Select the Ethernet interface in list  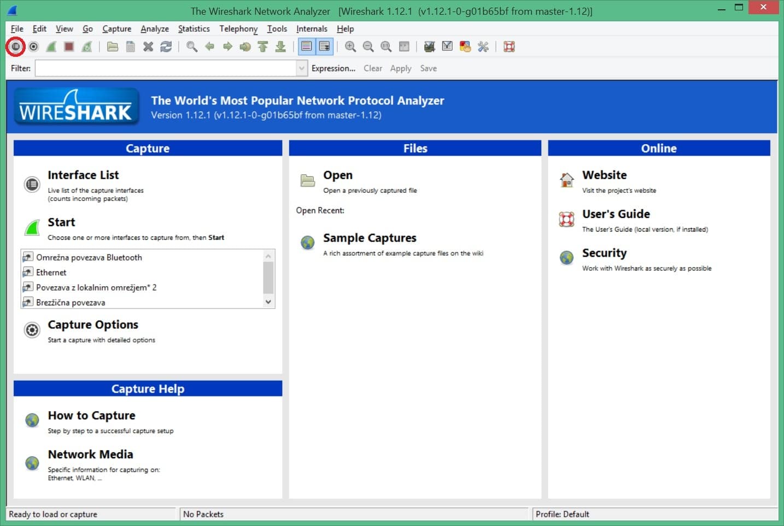51,273
